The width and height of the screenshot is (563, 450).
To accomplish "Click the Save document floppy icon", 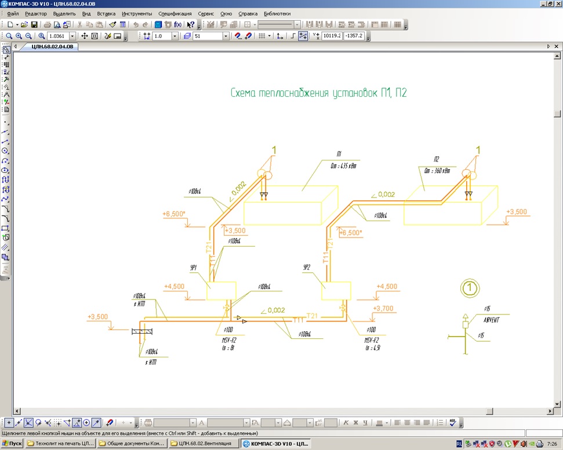I will pos(34,25).
